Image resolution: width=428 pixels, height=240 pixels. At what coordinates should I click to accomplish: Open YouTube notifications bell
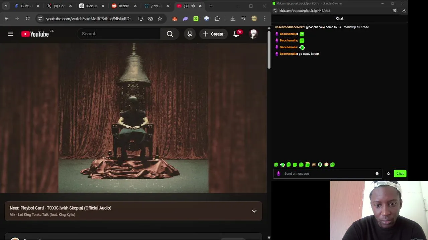click(x=236, y=34)
